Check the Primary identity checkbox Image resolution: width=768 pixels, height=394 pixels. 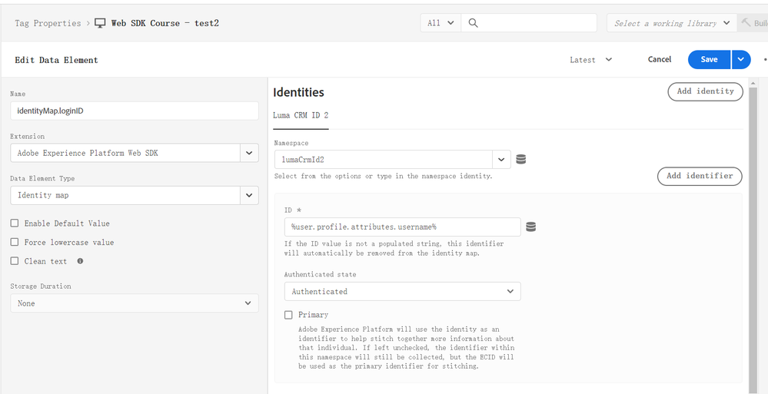pyautogui.click(x=289, y=315)
